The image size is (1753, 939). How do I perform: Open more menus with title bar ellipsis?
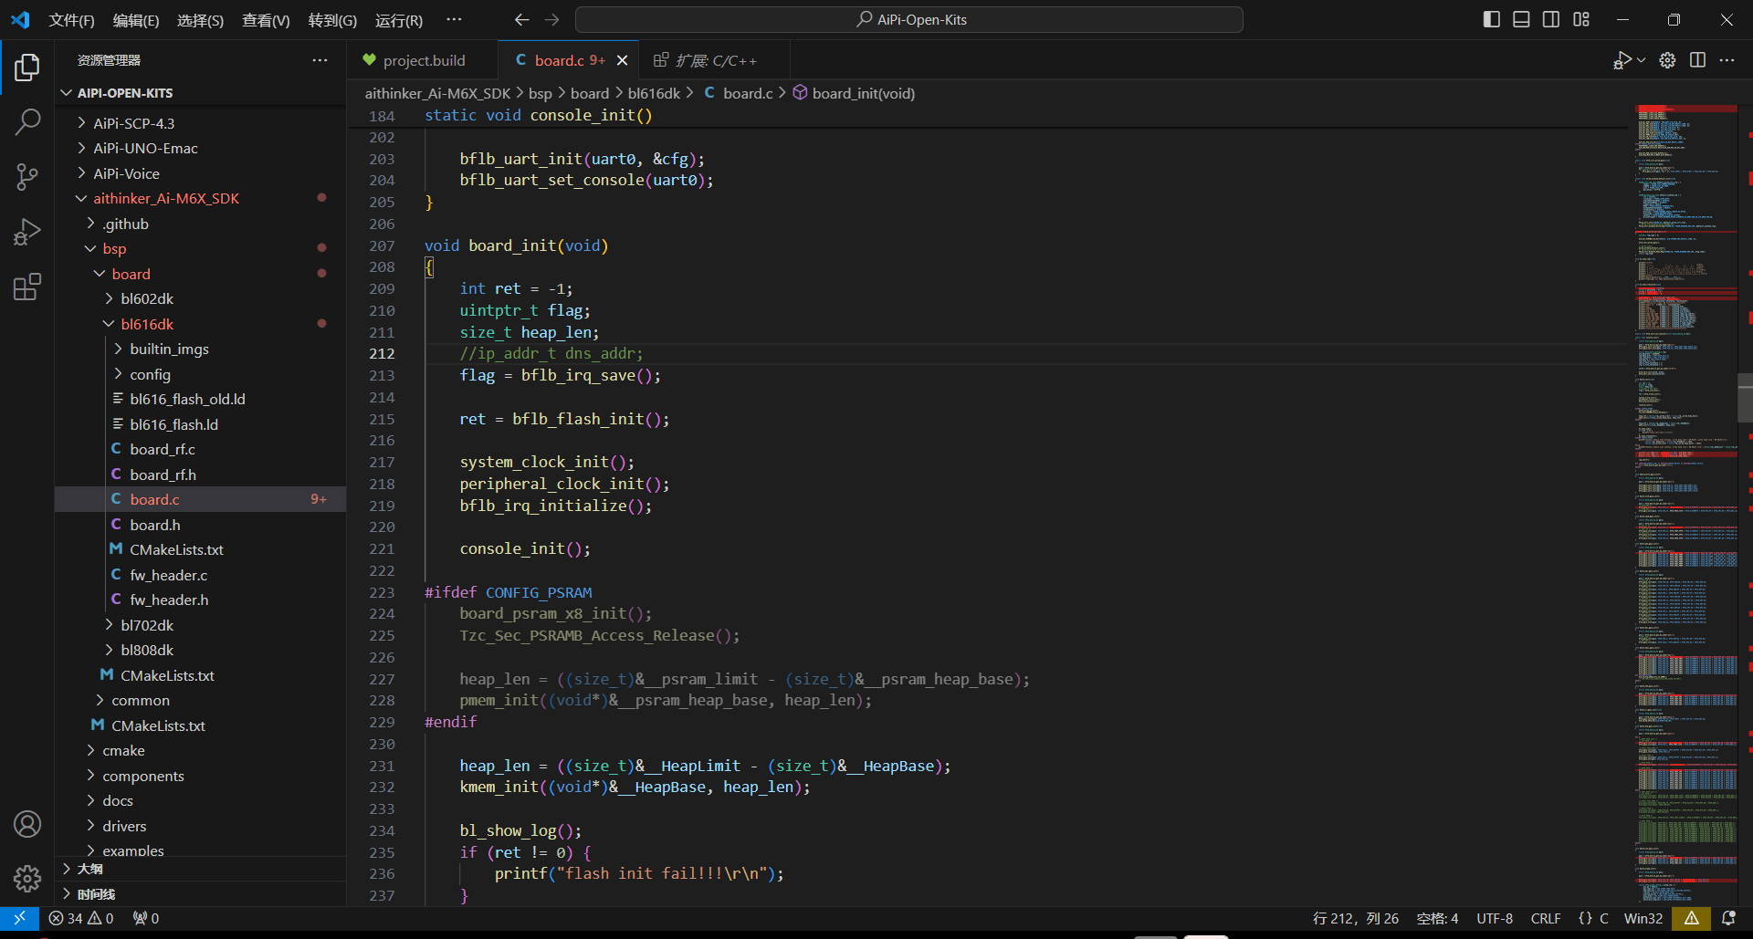click(454, 19)
